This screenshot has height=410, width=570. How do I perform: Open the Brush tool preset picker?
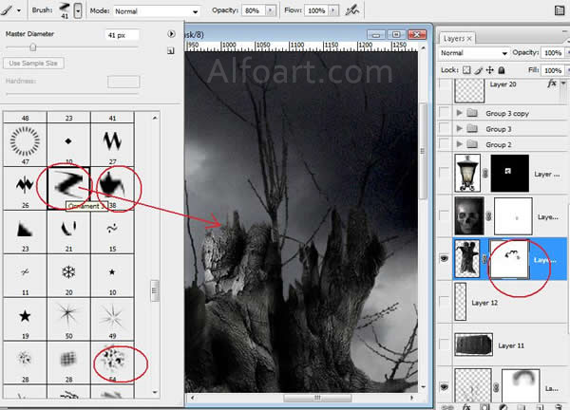[9, 10]
